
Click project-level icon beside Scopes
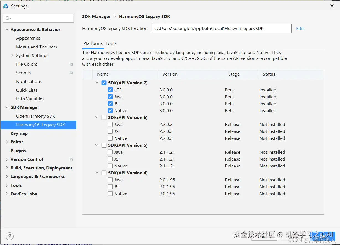pos(71,73)
